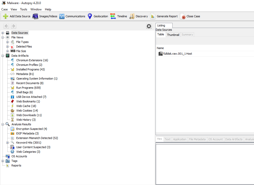
Task: Select Extension Mismatch Detected (52)
Action: click(x=37, y=138)
